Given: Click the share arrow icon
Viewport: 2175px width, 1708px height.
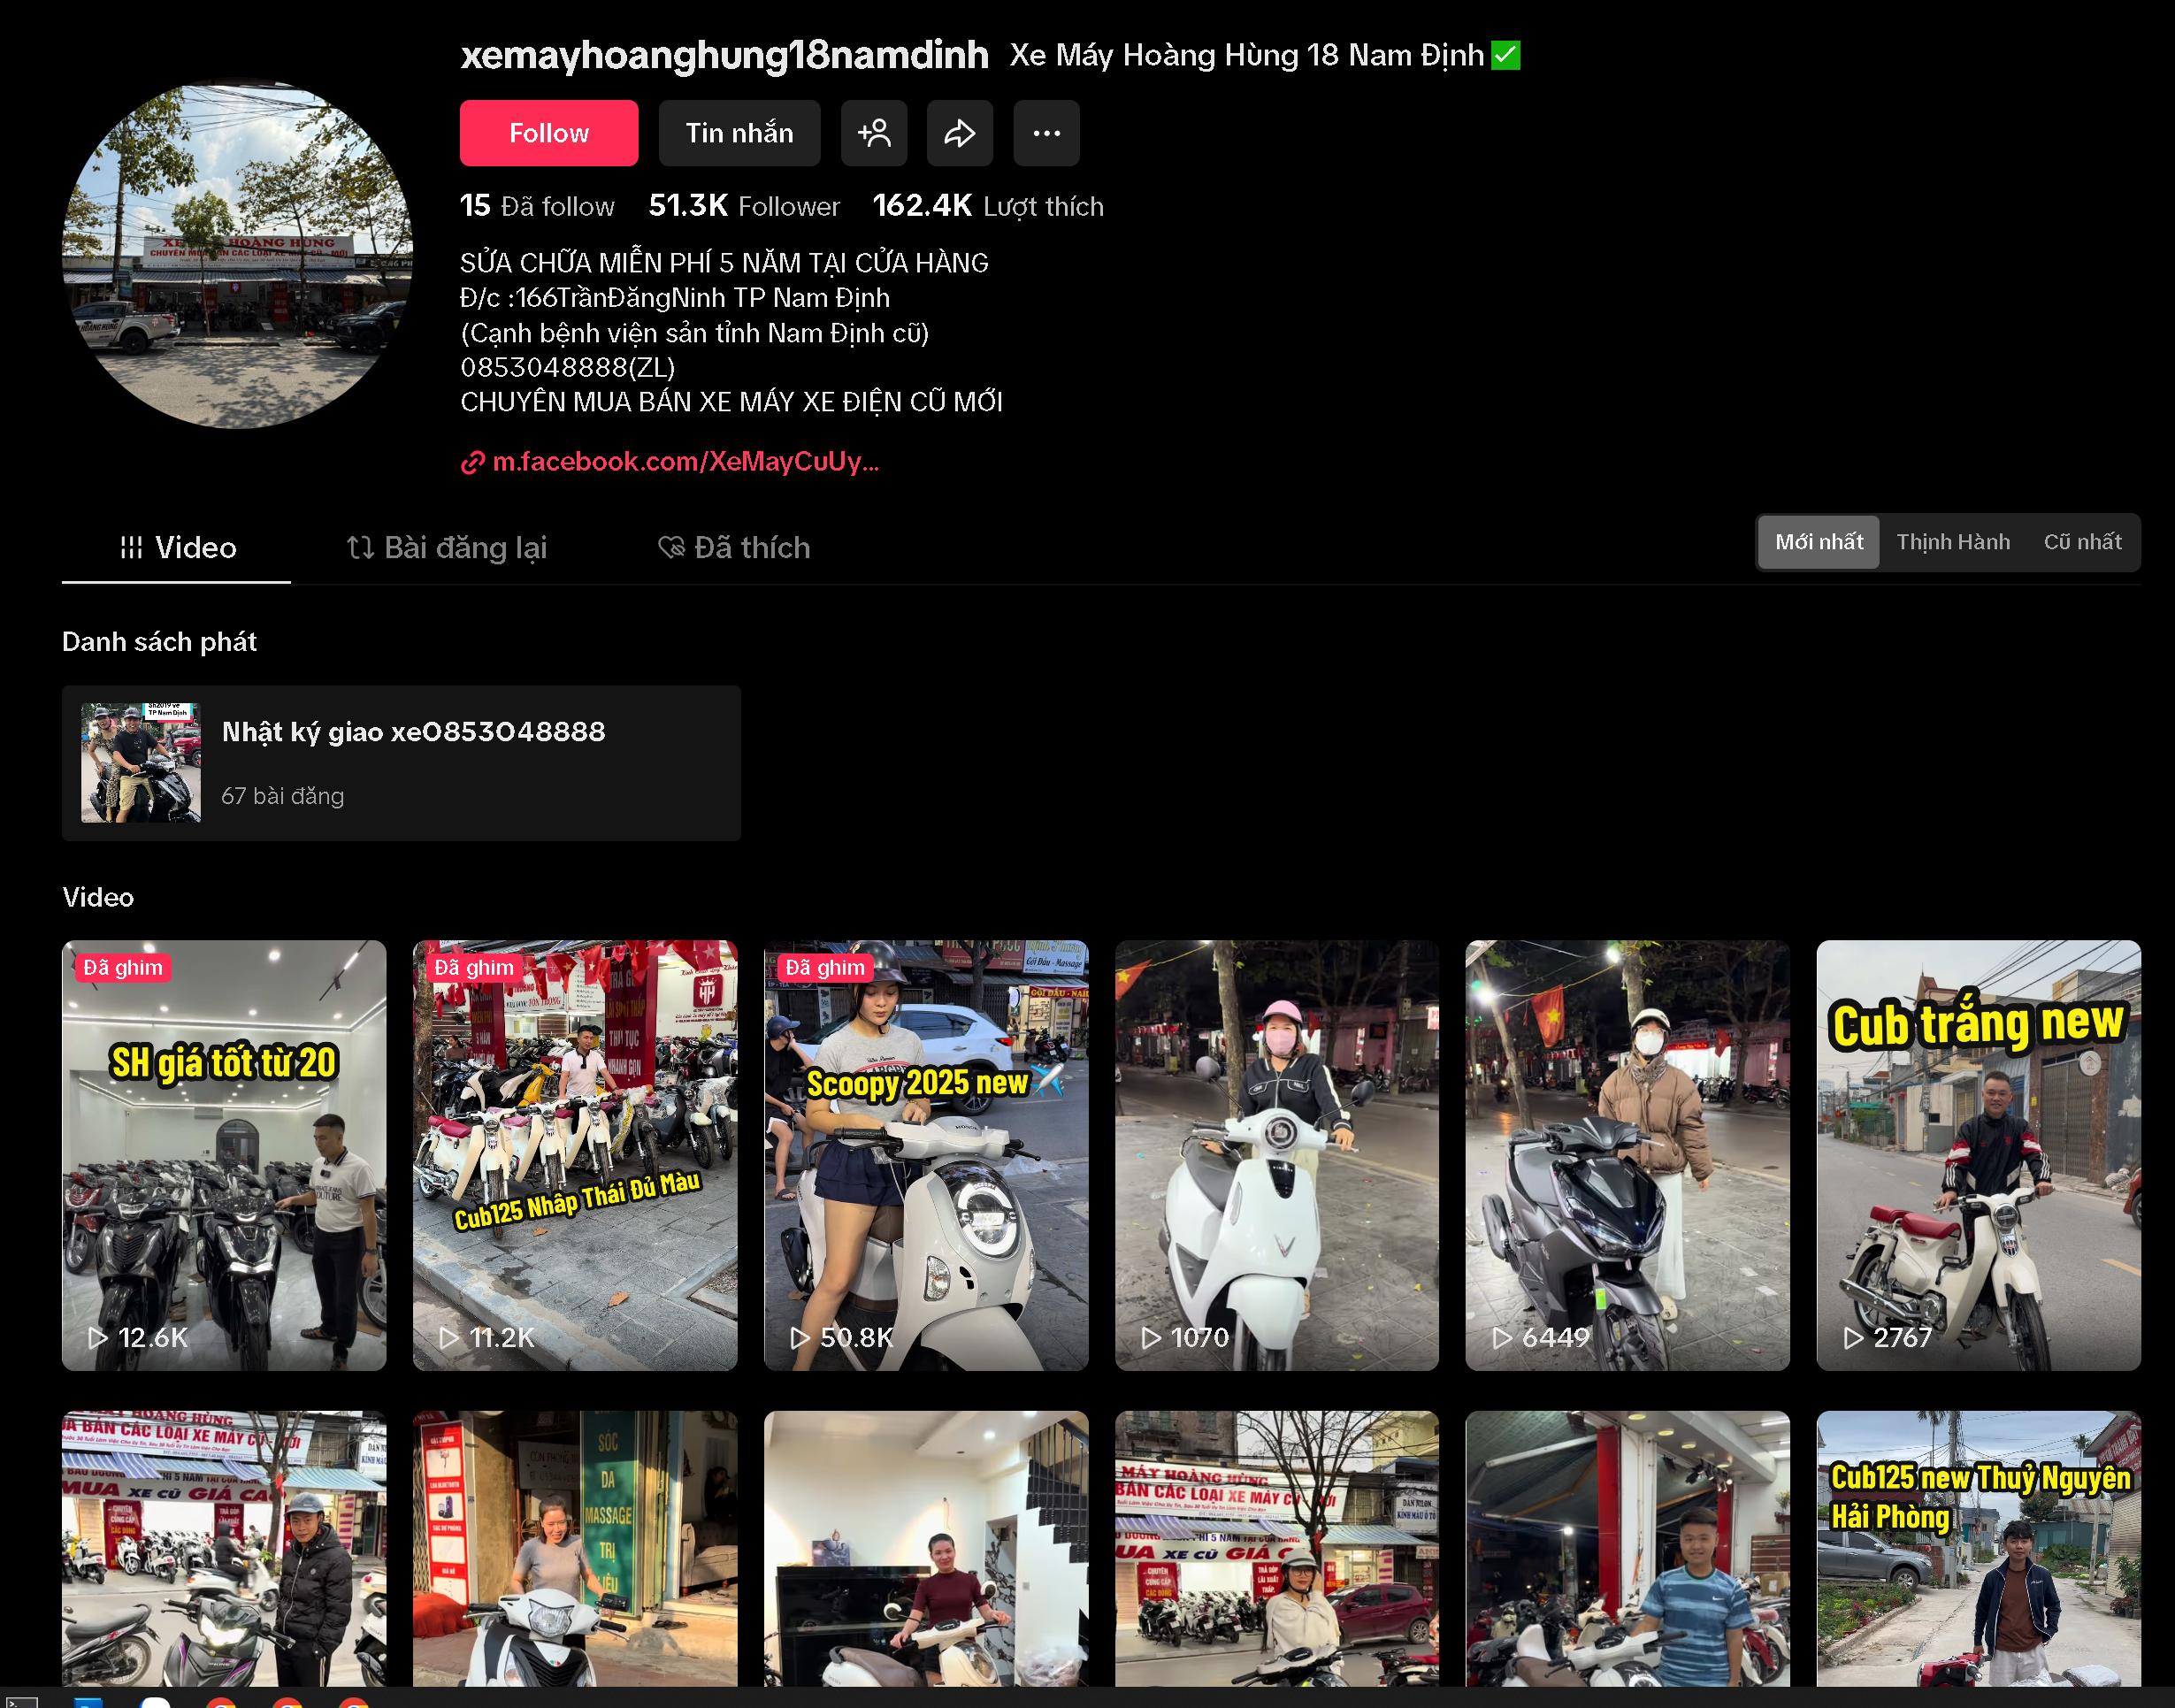Looking at the screenshot, I should [959, 133].
